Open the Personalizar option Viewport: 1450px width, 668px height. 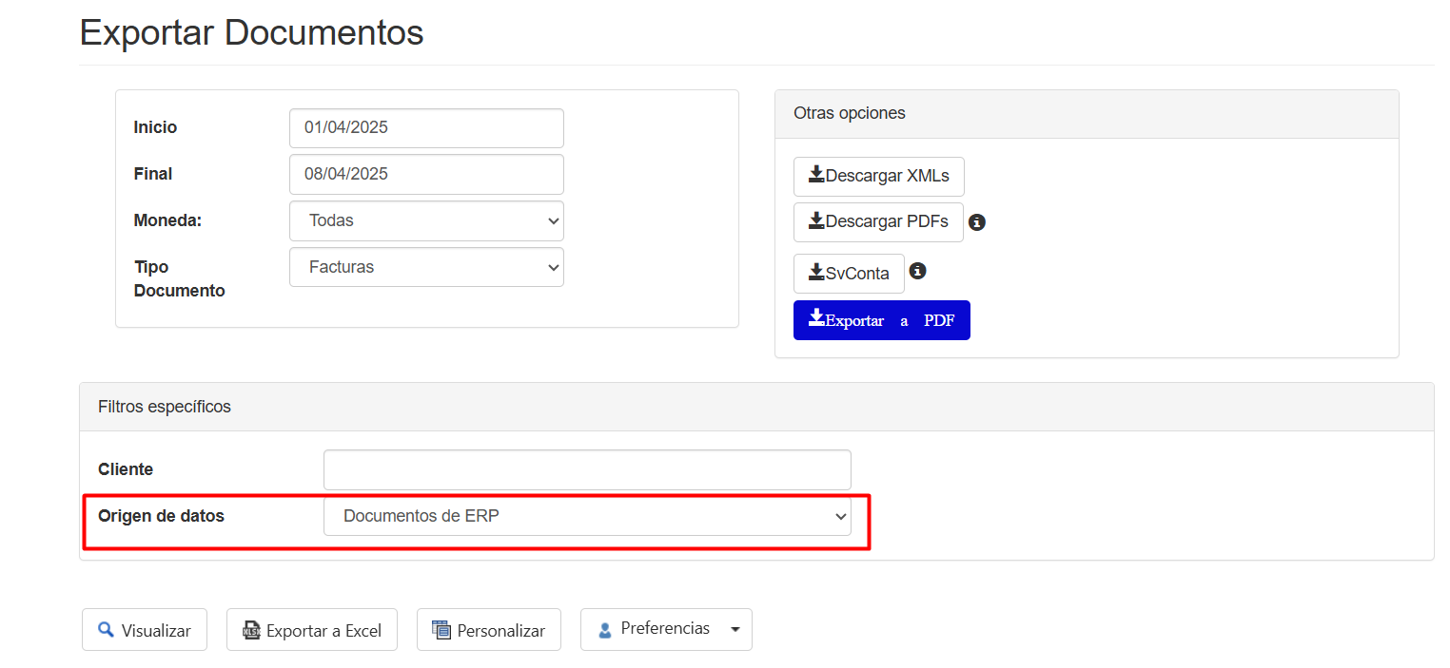click(x=489, y=630)
